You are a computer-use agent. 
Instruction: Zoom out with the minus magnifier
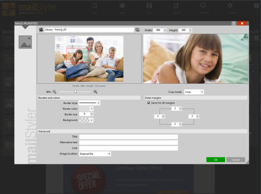click(x=55, y=91)
